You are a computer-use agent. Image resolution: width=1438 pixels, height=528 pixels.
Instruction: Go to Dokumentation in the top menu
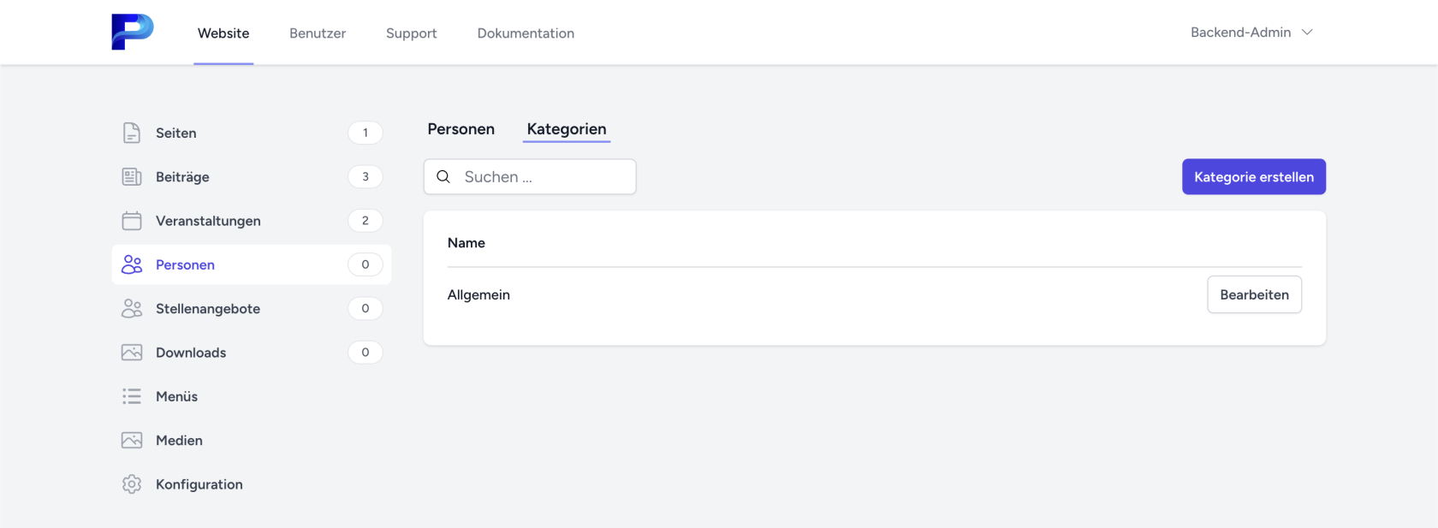pos(526,33)
